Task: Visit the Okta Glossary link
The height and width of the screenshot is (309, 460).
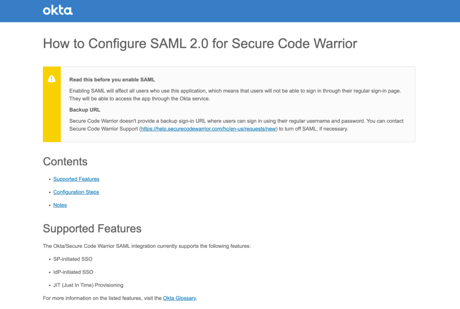Action: (x=179, y=298)
